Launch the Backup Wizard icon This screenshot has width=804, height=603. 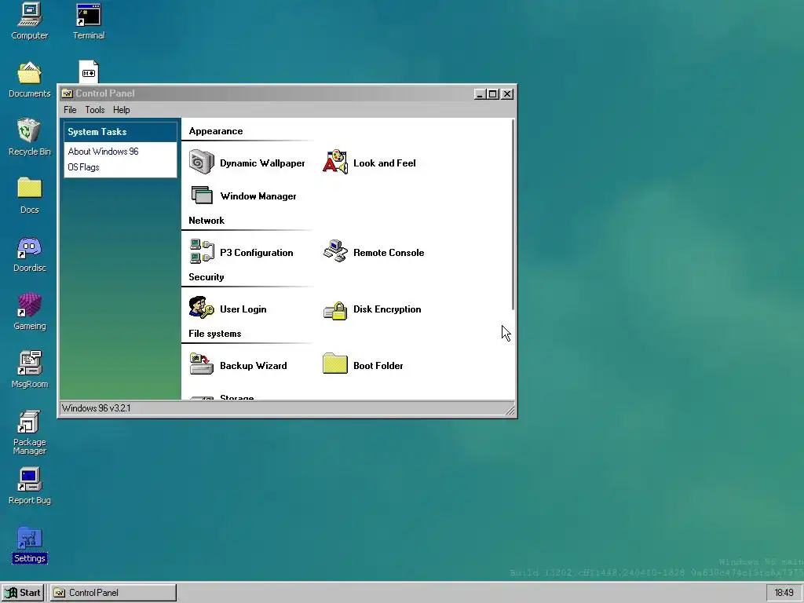pyautogui.click(x=202, y=364)
